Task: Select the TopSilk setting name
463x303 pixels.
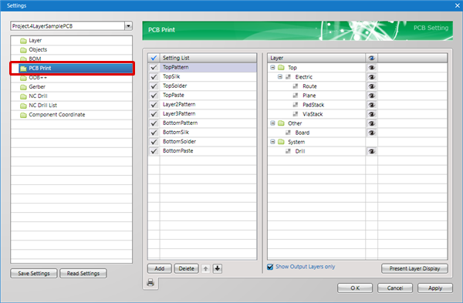Action: click(x=171, y=76)
